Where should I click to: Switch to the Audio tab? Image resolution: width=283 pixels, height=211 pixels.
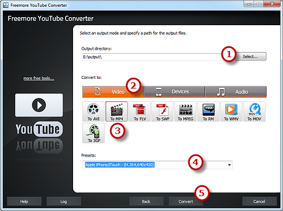coord(236,92)
